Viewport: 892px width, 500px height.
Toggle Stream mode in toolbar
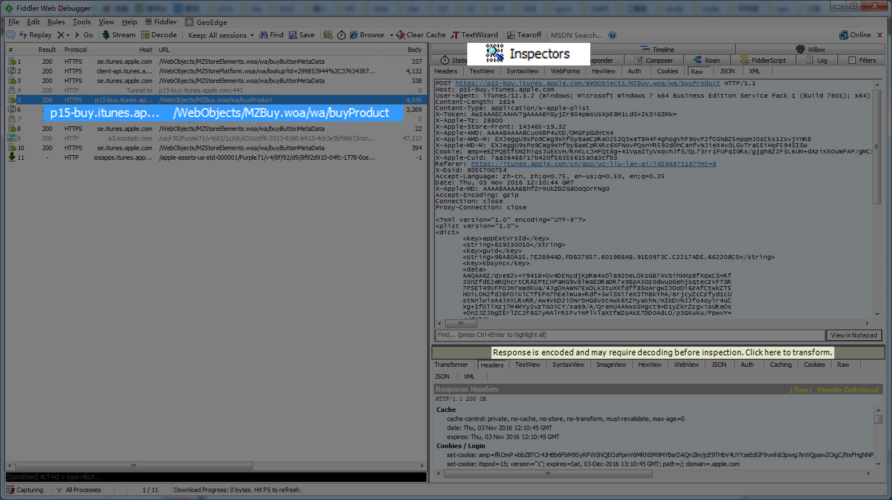(119, 35)
